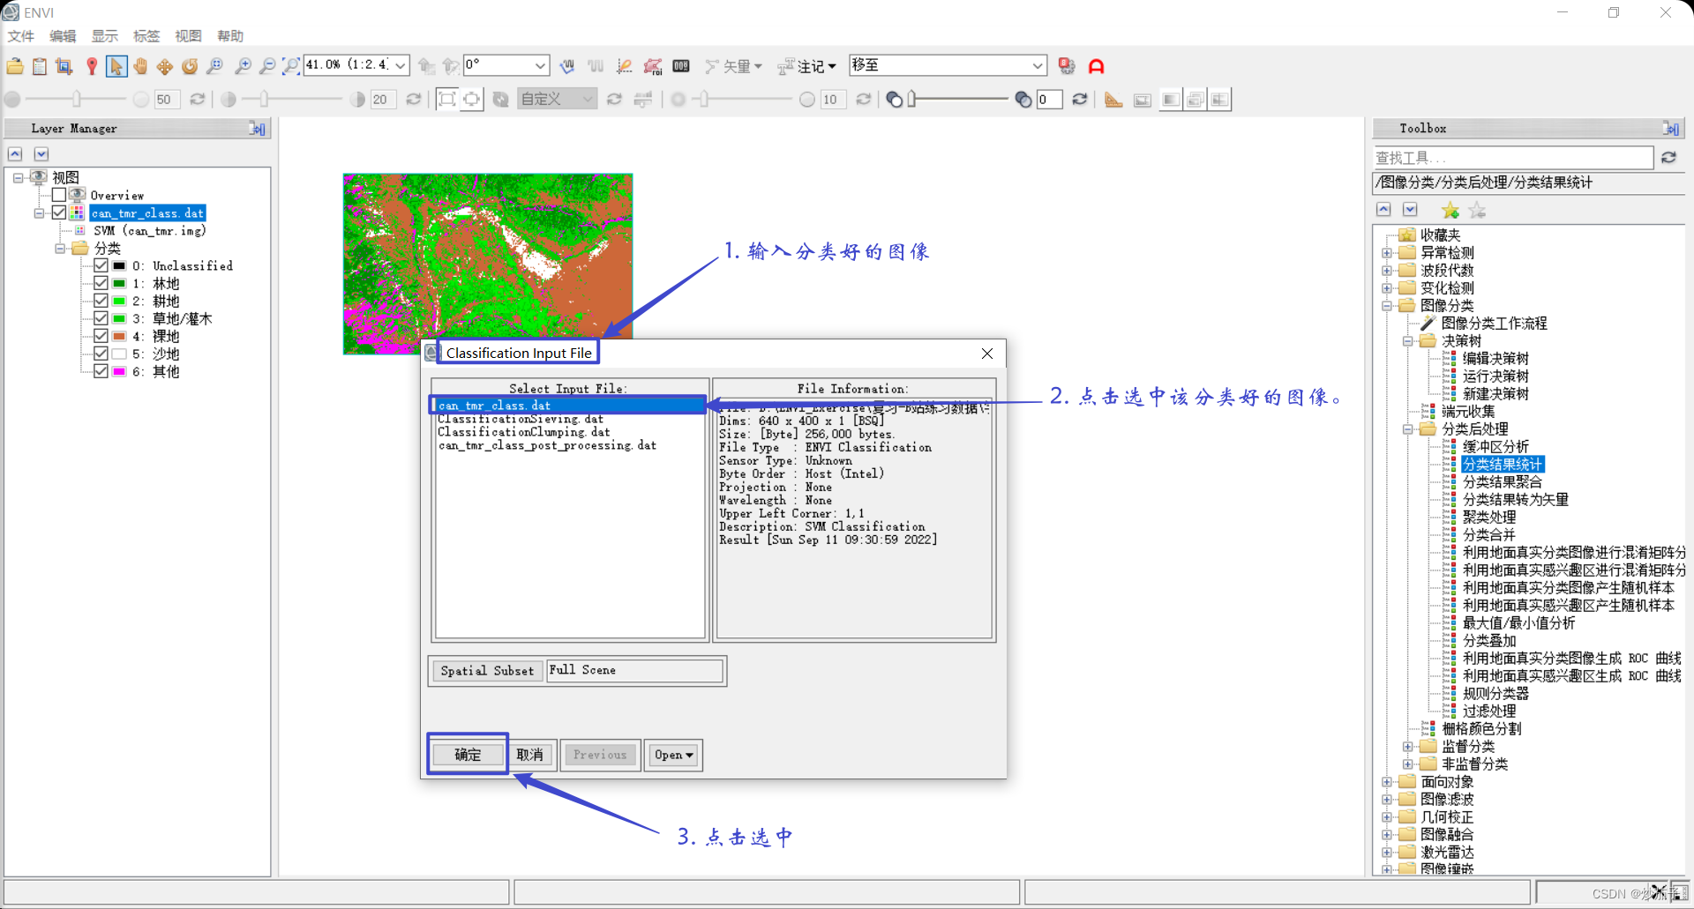Select the fly move arrows tool

(x=165, y=66)
